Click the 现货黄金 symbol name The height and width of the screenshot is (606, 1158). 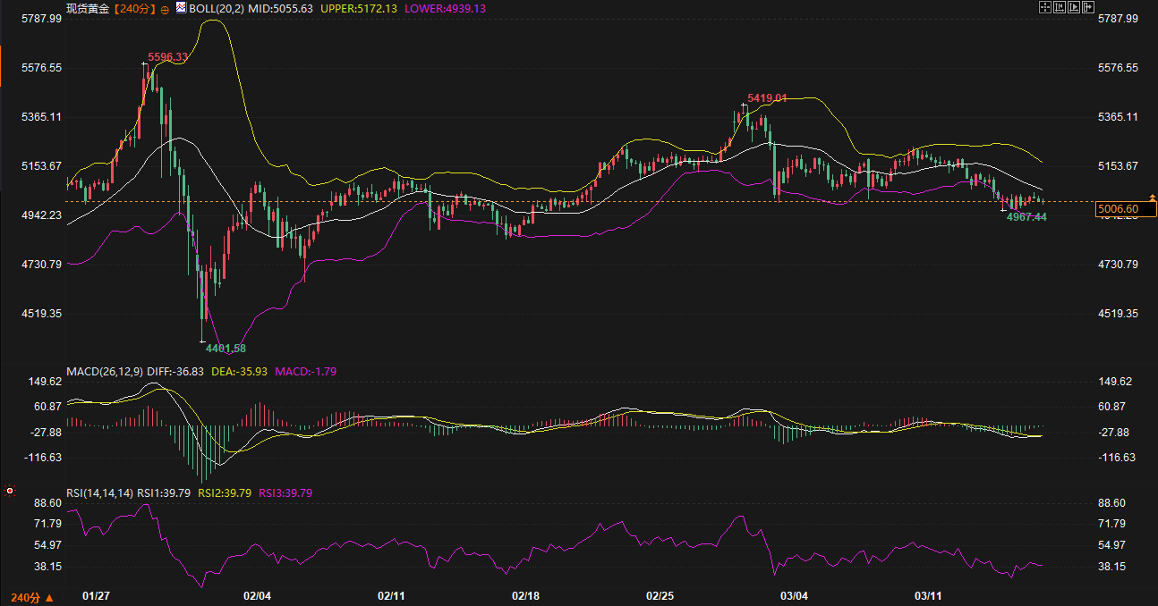[88, 8]
